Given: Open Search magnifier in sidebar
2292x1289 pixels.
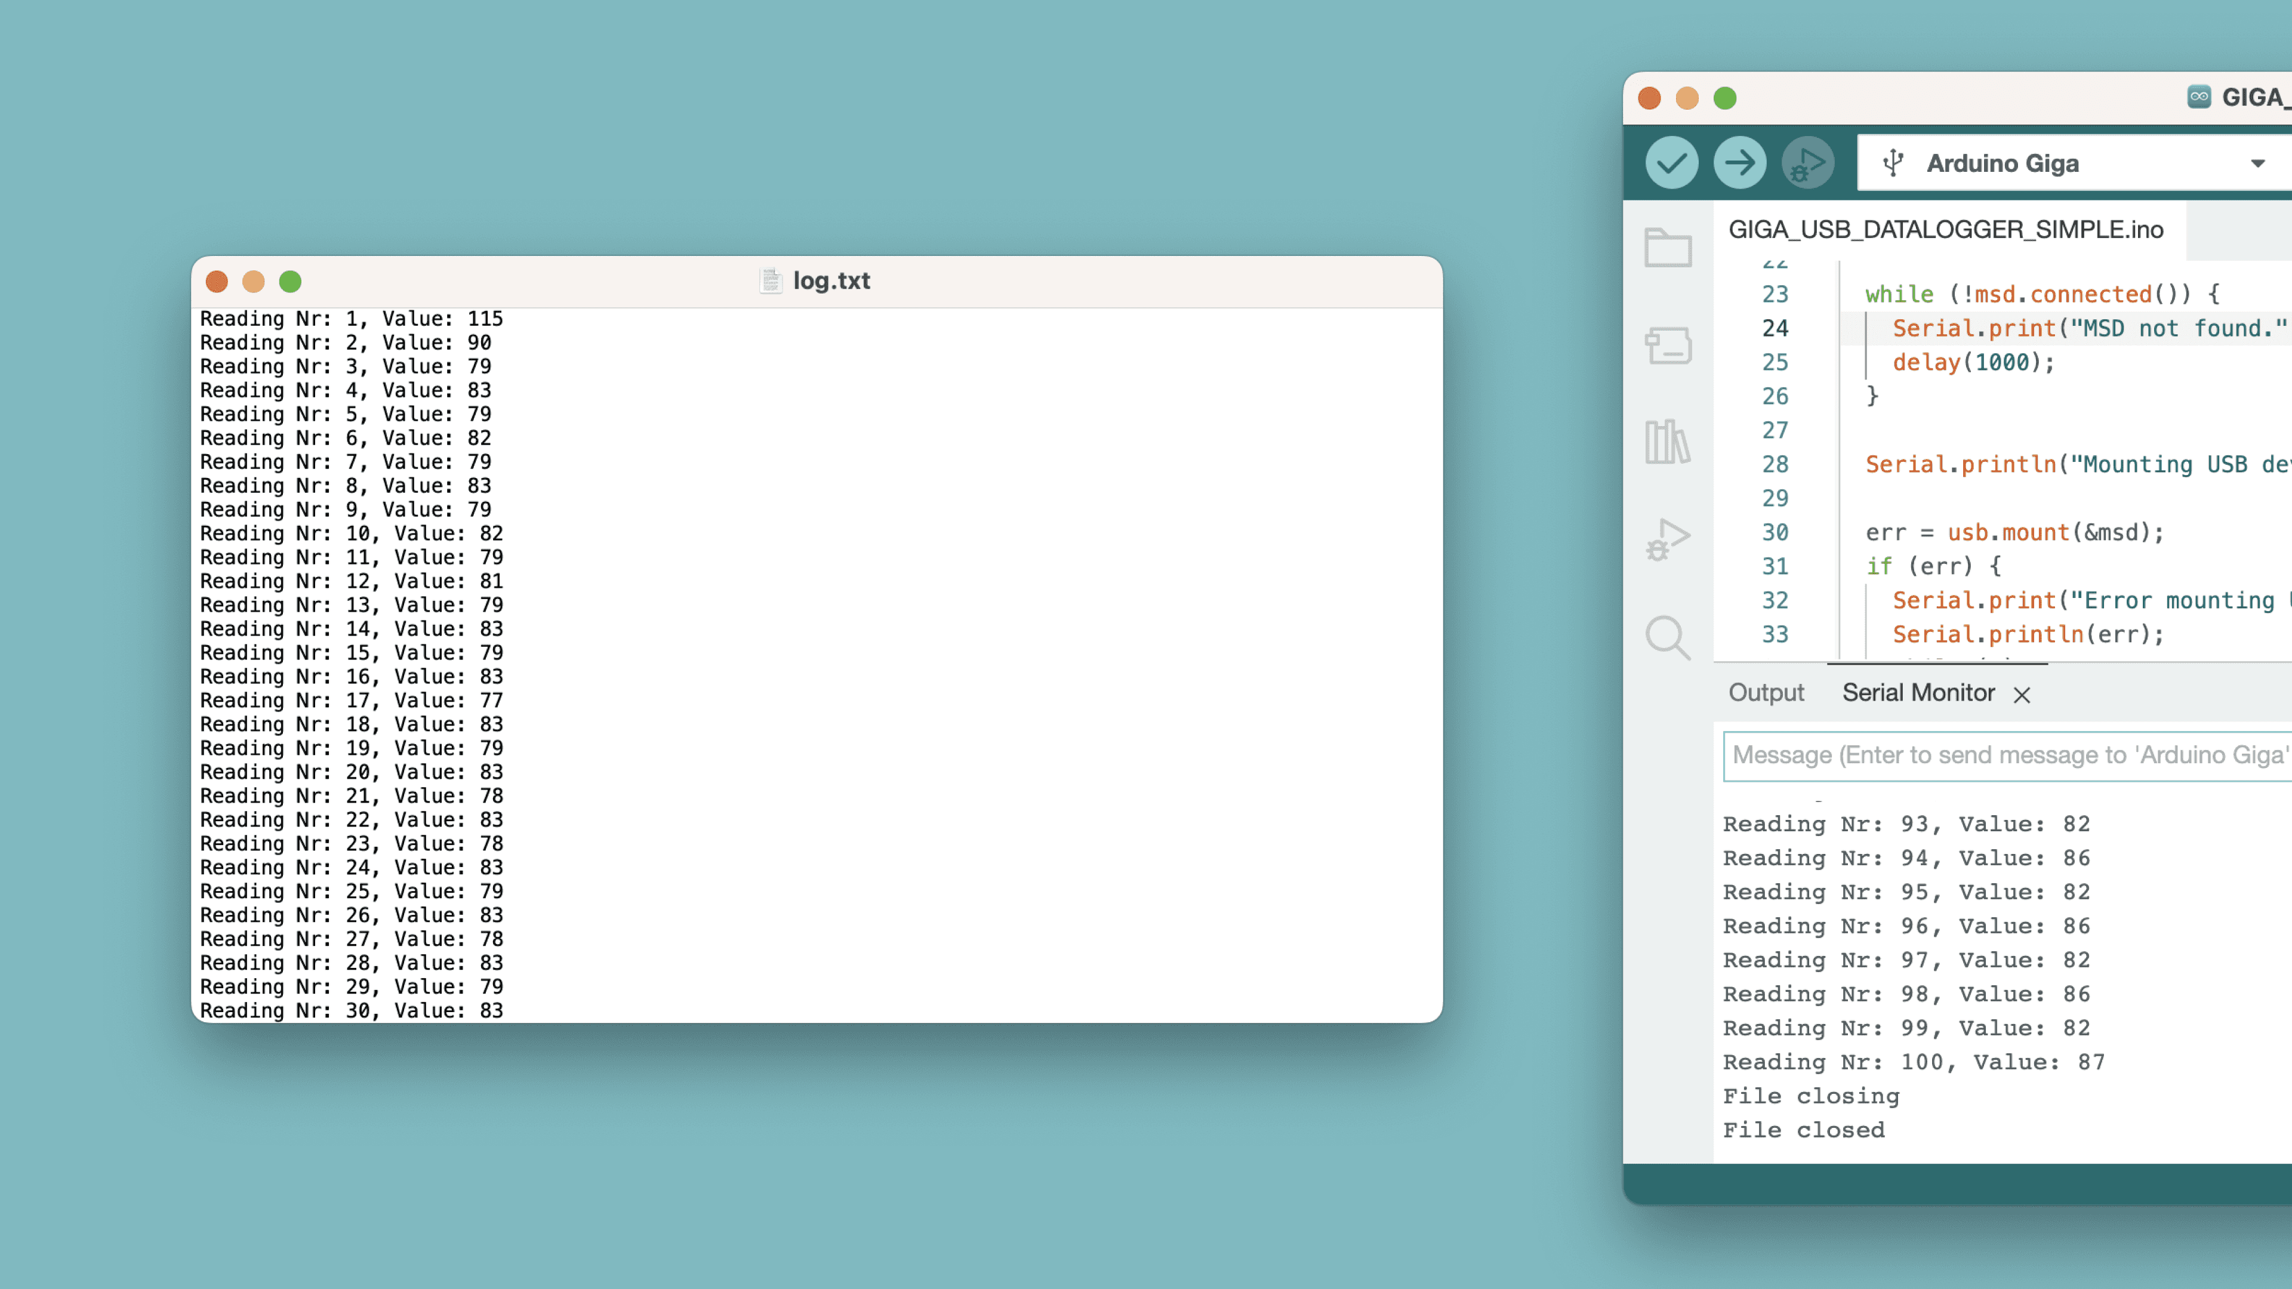Looking at the screenshot, I should point(1668,637).
